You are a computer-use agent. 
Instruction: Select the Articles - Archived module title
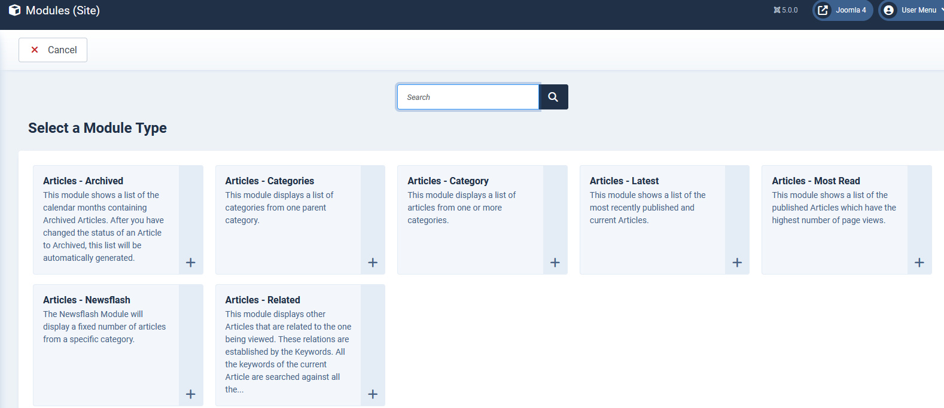click(83, 181)
